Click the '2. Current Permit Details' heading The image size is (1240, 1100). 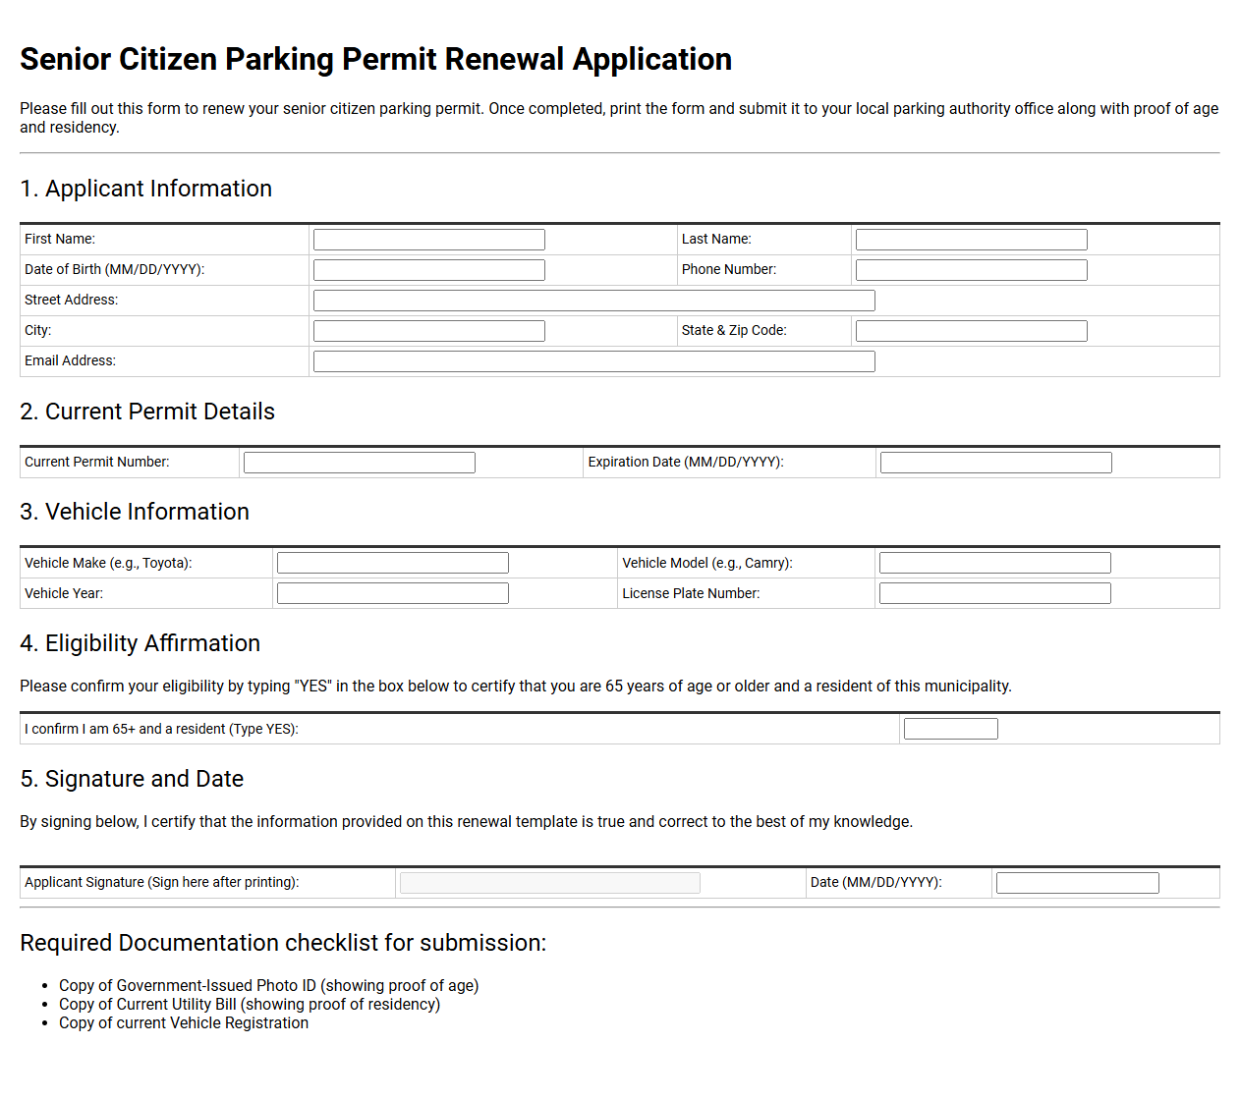(147, 412)
